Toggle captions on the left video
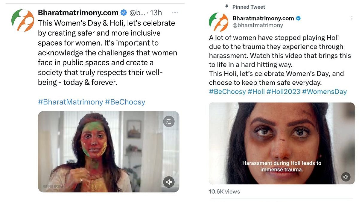Screen dimensions: 359x202 (x=169, y=121)
